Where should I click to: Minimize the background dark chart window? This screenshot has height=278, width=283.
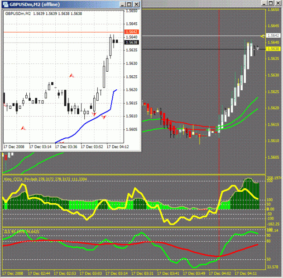264,3
